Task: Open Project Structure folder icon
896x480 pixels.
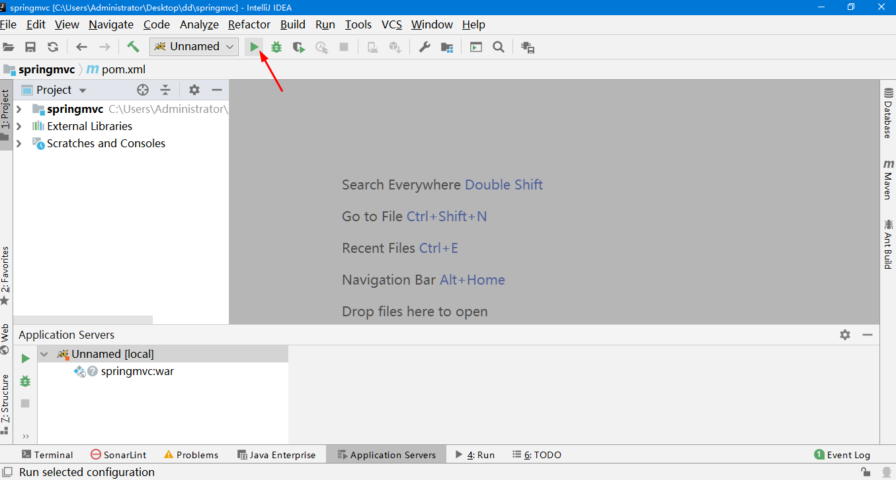Action: (447, 47)
